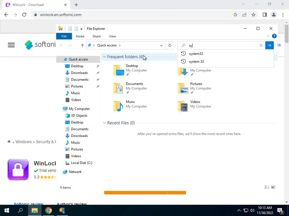Viewport: 289px width, 216px height.
Task: Click the New folder quick access toolbar icon
Action: (76, 29)
